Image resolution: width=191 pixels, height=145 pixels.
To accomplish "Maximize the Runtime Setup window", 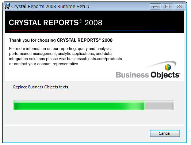I will tap(167, 6).
